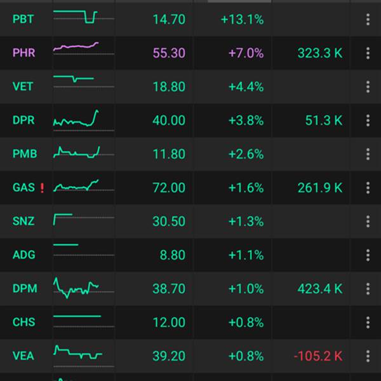This screenshot has height=381, width=381.
Task: Open the three-dot menu for PHR
Action: pyautogui.click(x=368, y=53)
